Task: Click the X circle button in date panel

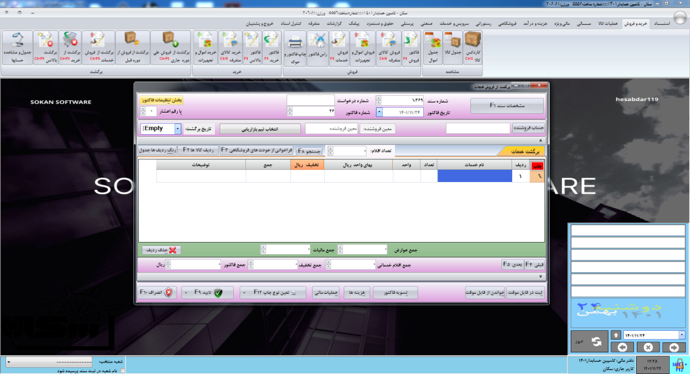Action: 648,347
